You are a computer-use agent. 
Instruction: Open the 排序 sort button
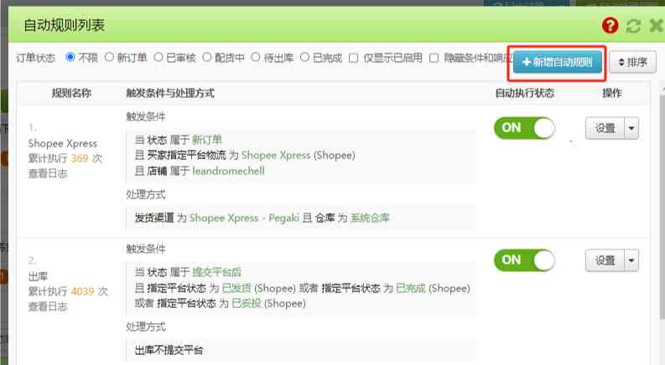[x=632, y=62]
